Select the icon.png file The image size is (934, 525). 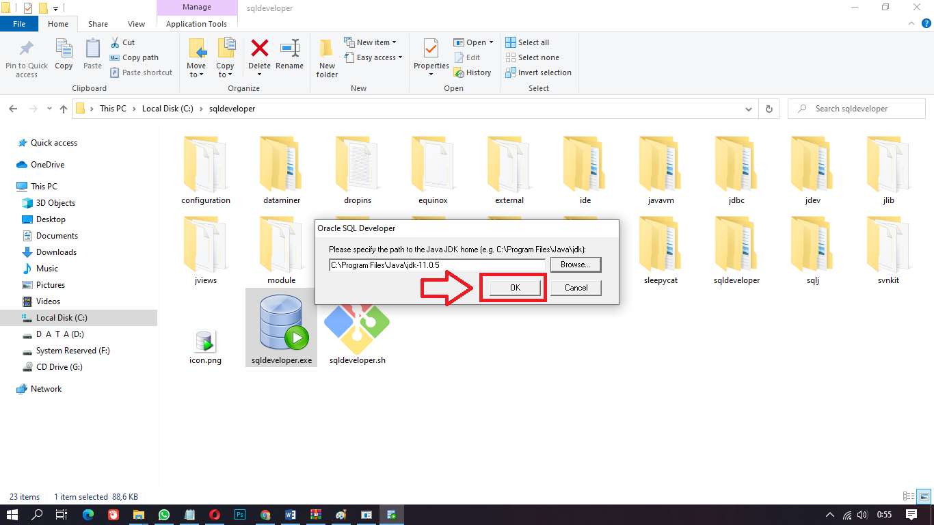[205, 347]
